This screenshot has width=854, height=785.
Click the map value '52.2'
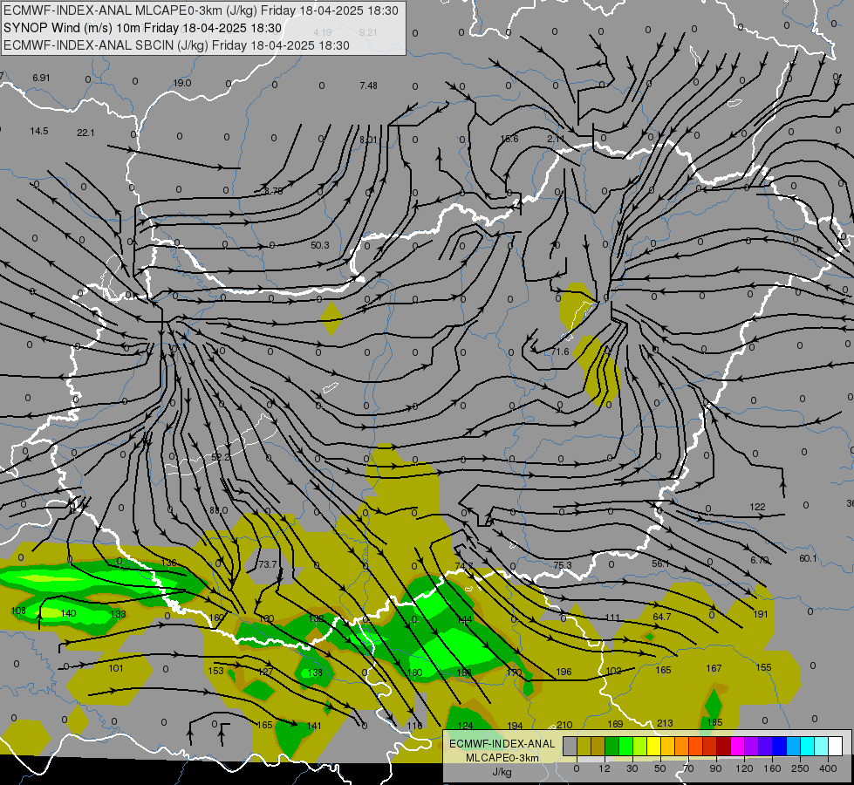221,457
